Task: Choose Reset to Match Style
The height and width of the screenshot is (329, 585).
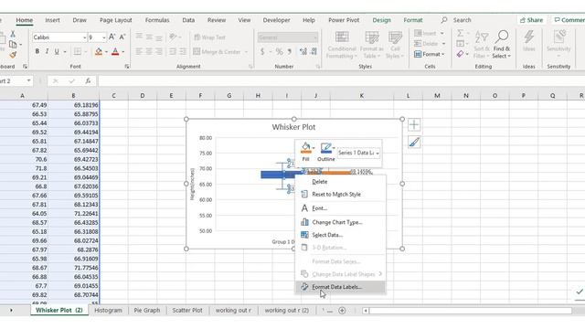Action: click(x=340, y=195)
